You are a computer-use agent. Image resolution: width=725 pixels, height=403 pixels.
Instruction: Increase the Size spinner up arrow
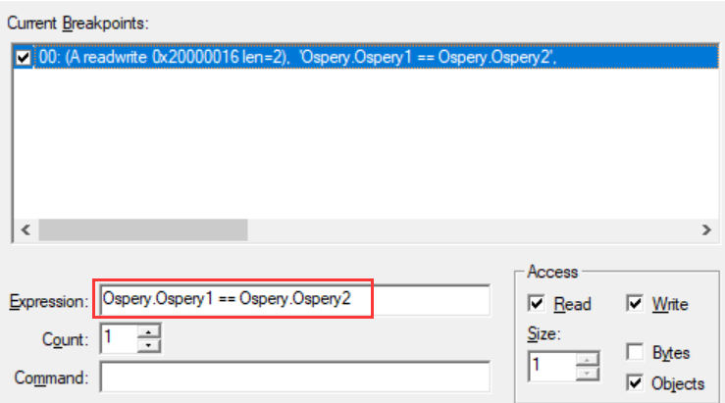point(588,359)
